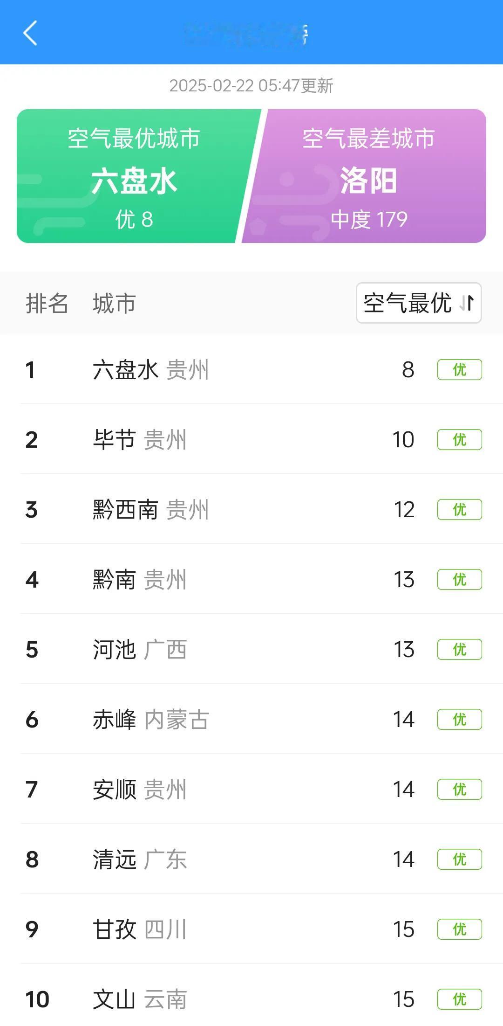Click the sort arrows icon beside 空气最优
This screenshot has width=503, height=1026.
point(467,303)
